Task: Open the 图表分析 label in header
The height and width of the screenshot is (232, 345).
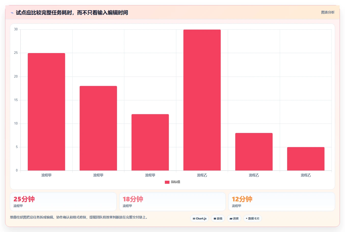Action: [328, 12]
